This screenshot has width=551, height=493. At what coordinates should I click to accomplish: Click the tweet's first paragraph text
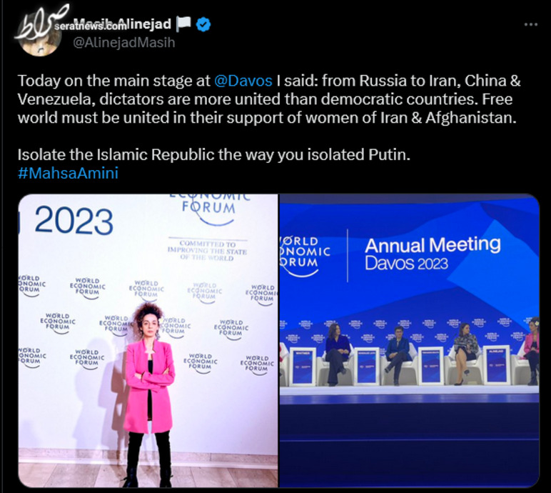point(269,99)
